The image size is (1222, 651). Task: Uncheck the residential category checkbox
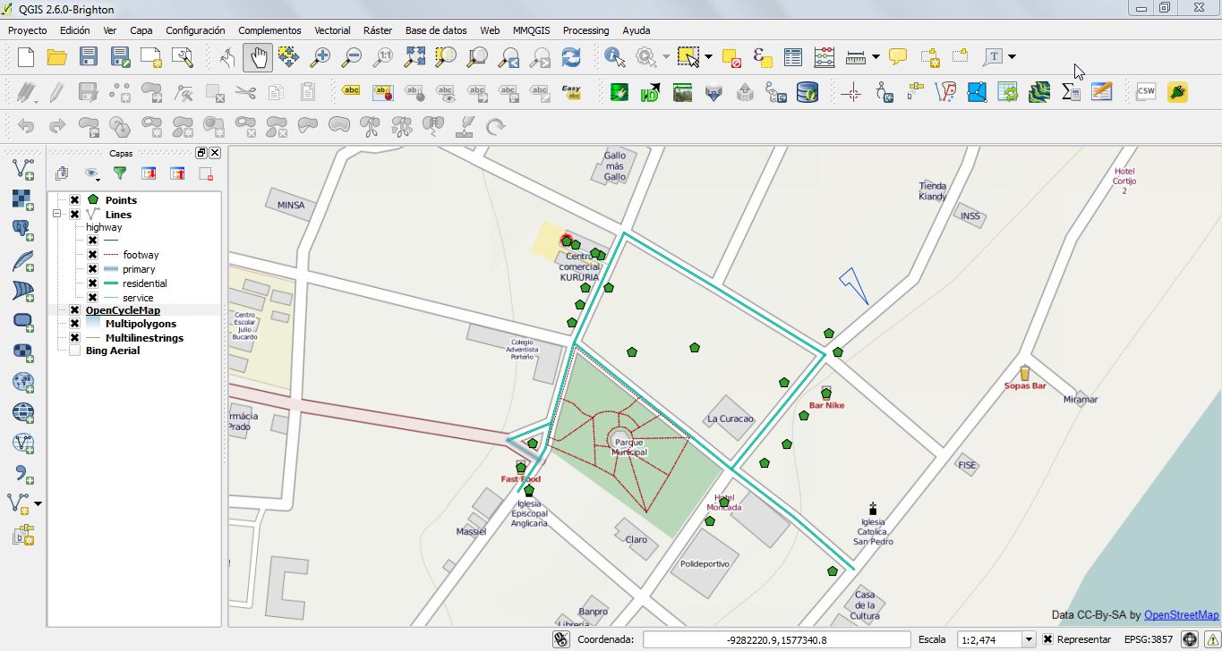click(92, 283)
